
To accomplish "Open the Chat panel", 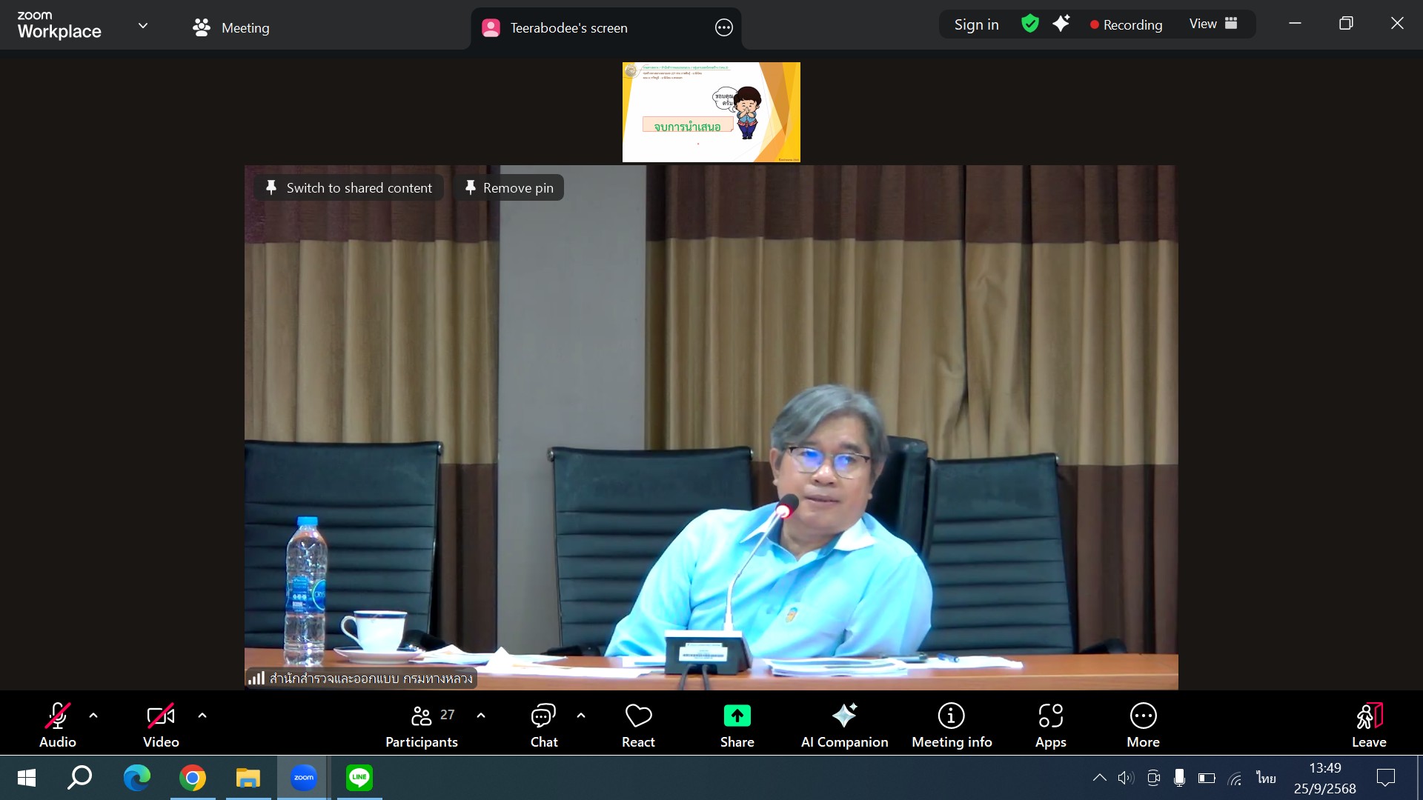I will [543, 724].
